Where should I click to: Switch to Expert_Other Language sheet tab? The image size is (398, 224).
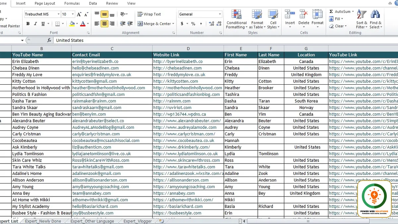(x=92, y=221)
